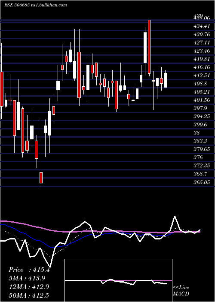Click the 12MA : 412.9 readout

click(29, 287)
